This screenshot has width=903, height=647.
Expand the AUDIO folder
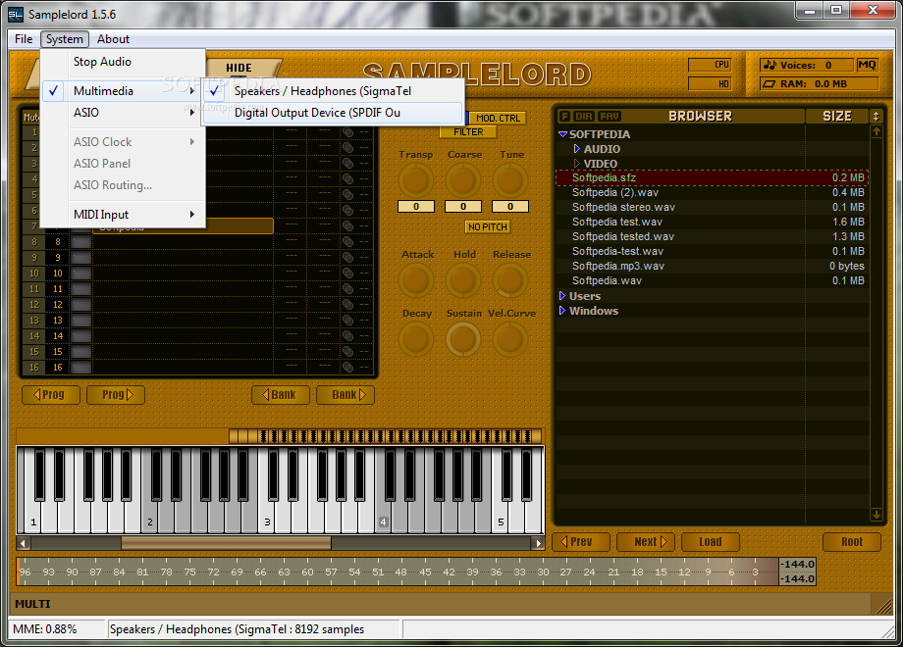click(x=576, y=149)
